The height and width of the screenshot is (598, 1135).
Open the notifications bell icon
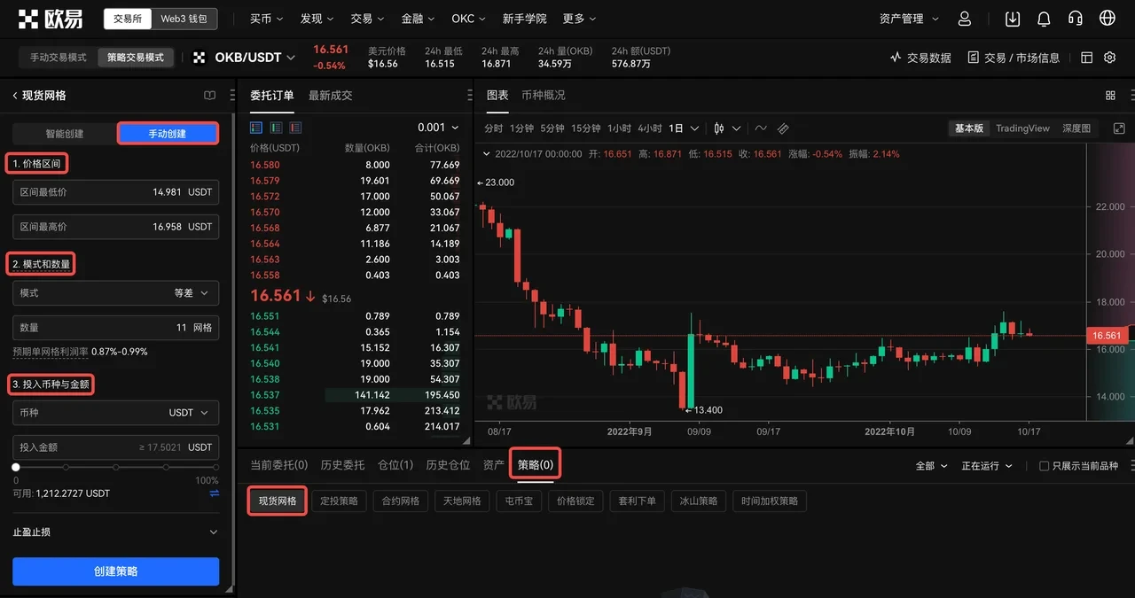(x=1044, y=18)
